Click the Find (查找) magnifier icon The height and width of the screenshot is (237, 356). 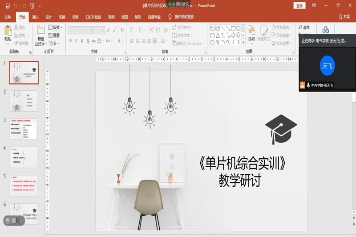click(x=301, y=28)
